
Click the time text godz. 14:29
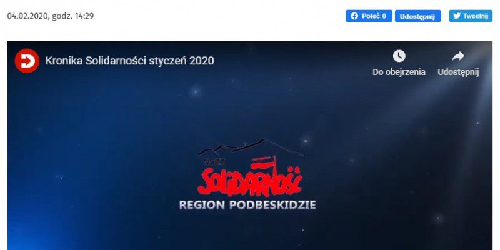click(73, 16)
